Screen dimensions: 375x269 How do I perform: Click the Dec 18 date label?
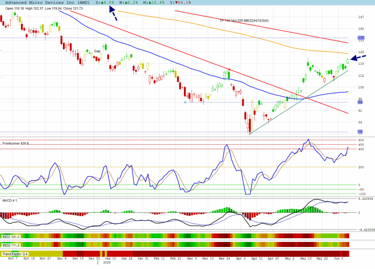click(x=78, y=258)
